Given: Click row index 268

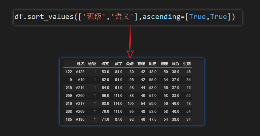Looking at the screenshot, I should click(69, 112).
